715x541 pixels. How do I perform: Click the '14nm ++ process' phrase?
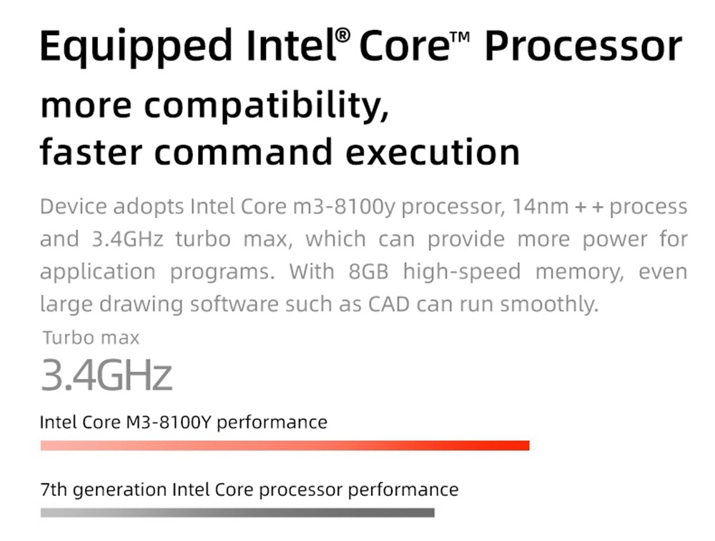pyautogui.click(x=600, y=207)
